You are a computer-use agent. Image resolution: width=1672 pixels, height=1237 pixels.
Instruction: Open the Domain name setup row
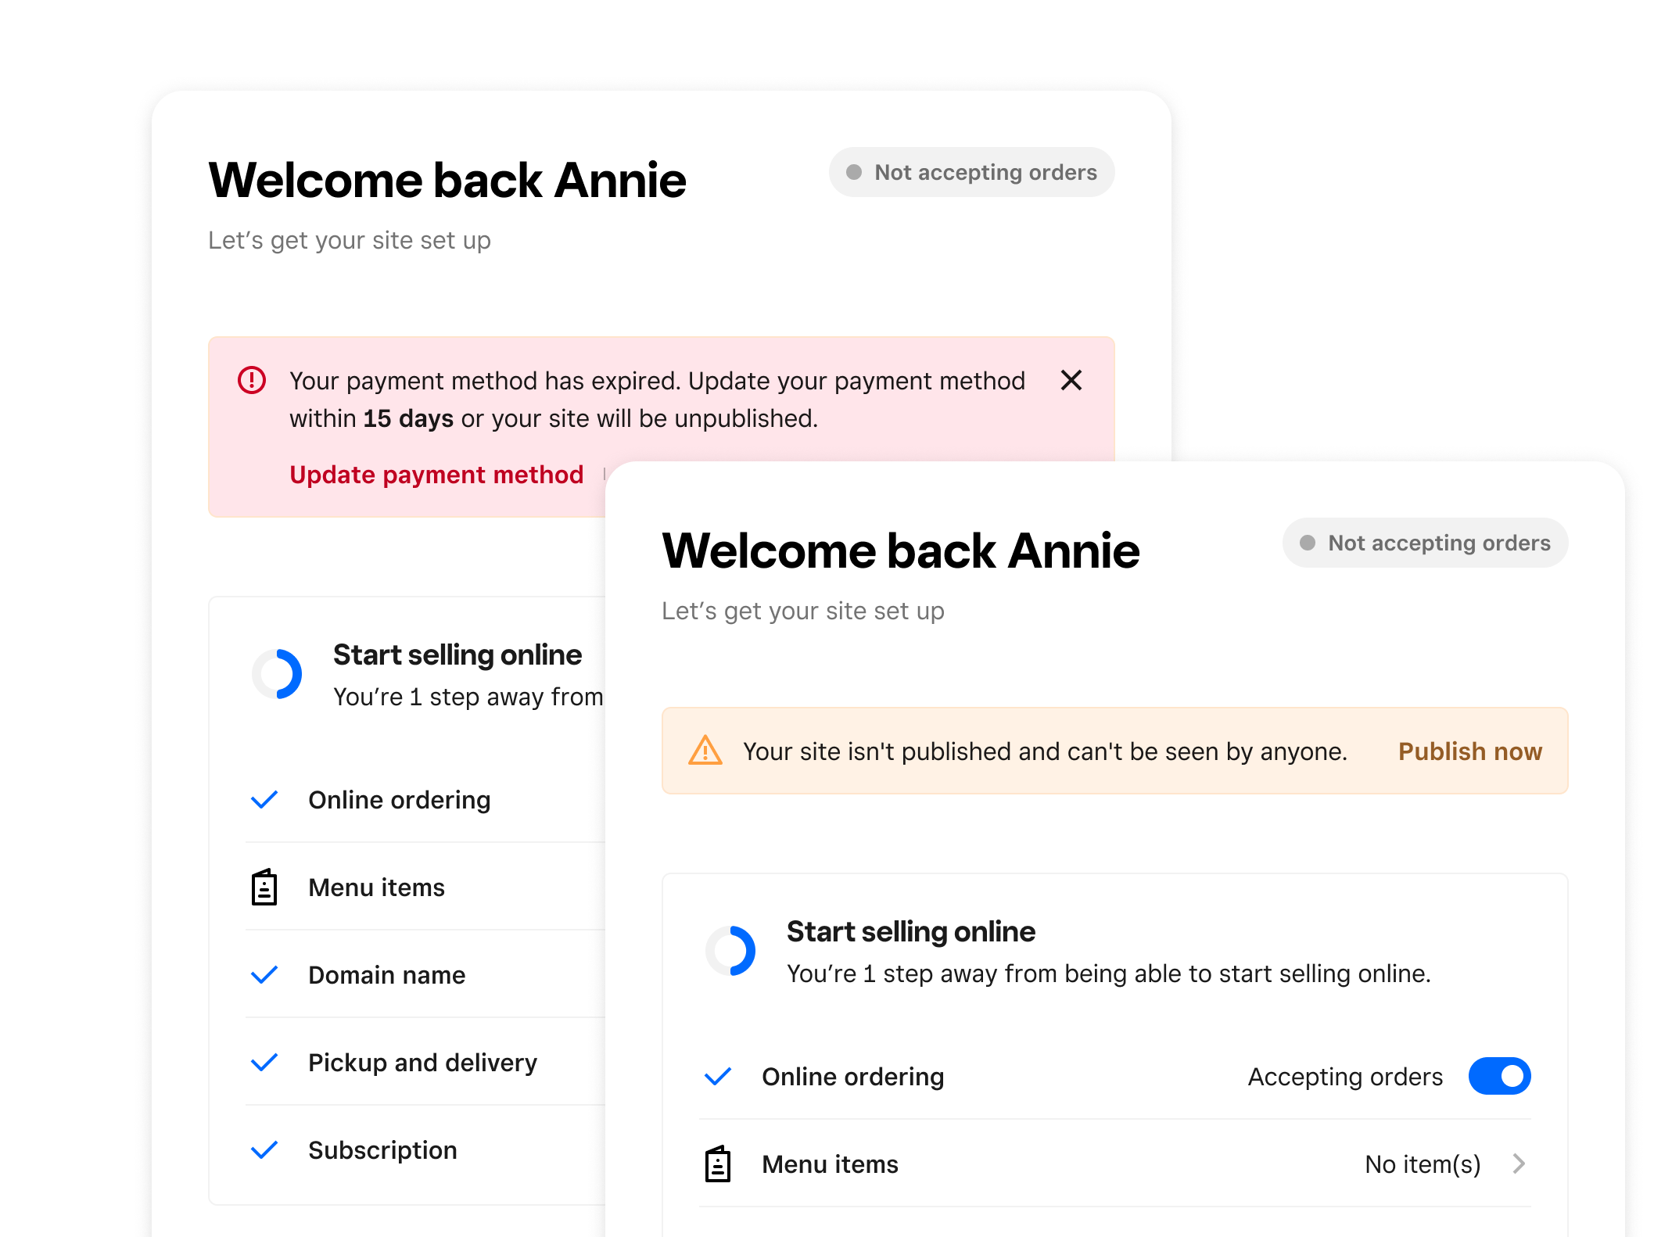coord(387,975)
